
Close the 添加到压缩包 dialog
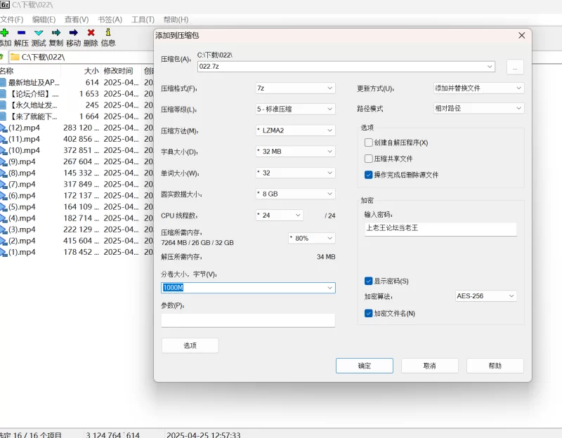pos(521,35)
